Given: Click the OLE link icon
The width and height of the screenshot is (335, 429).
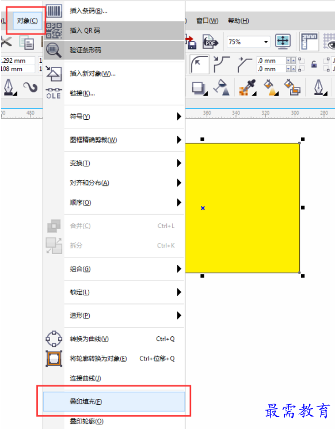Looking at the screenshot, I should (54, 93).
